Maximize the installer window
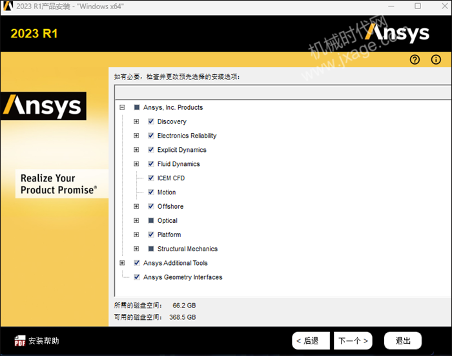Image resolution: width=452 pixels, height=356 pixels. [x=418, y=6]
